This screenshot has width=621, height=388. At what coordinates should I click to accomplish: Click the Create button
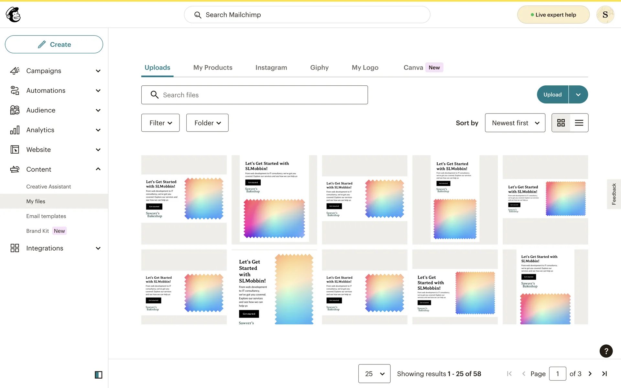(54, 45)
